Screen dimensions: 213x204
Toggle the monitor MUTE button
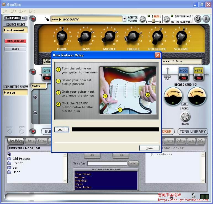click(x=156, y=17)
